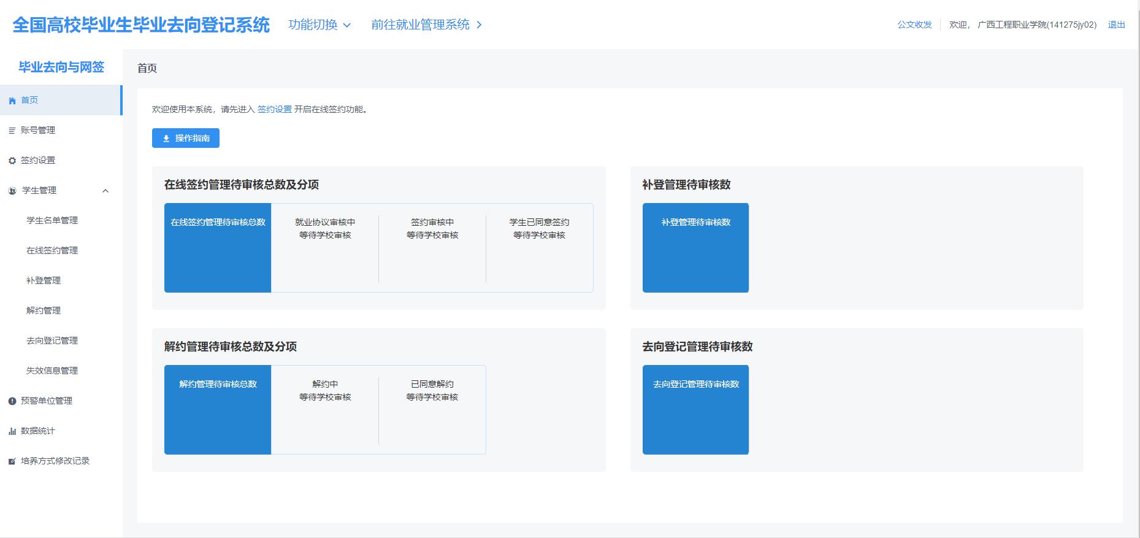The width and height of the screenshot is (1140, 538).
Task: Click the list icon beside 账号管理
Action: (x=12, y=131)
